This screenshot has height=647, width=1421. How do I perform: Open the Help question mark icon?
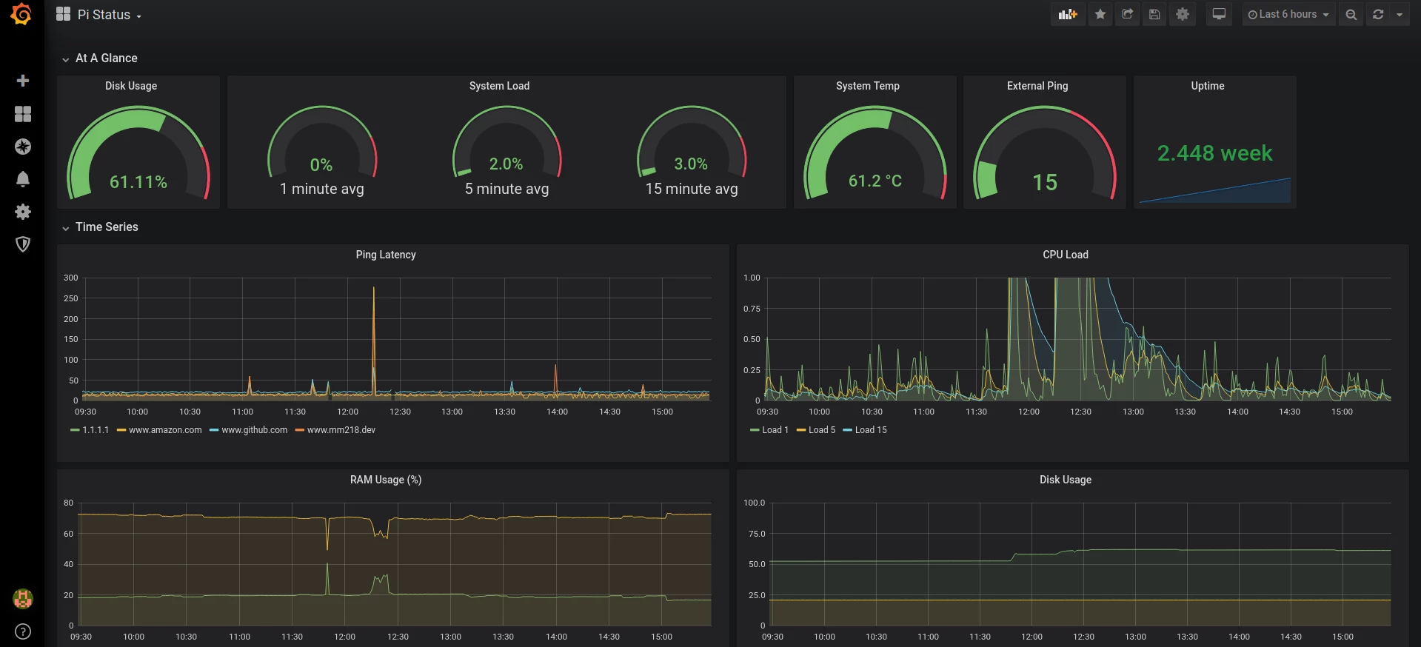23,631
